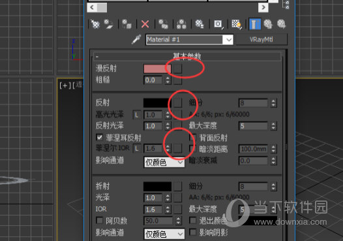
Task: Enable the 背面反射 checkbox
Action: click(193, 137)
